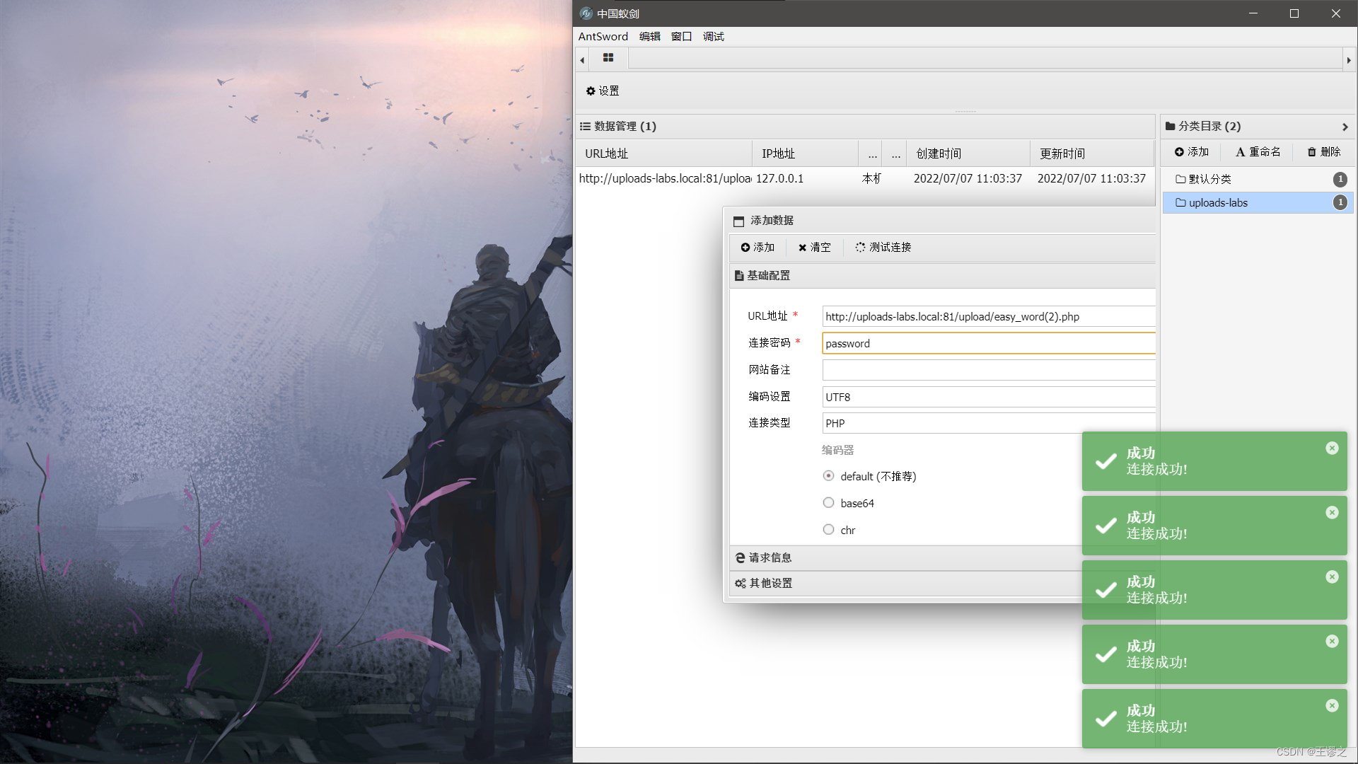Click the 数据管理 list icon
The width and height of the screenshot is (1358, 764).
(x=585, y=126)
